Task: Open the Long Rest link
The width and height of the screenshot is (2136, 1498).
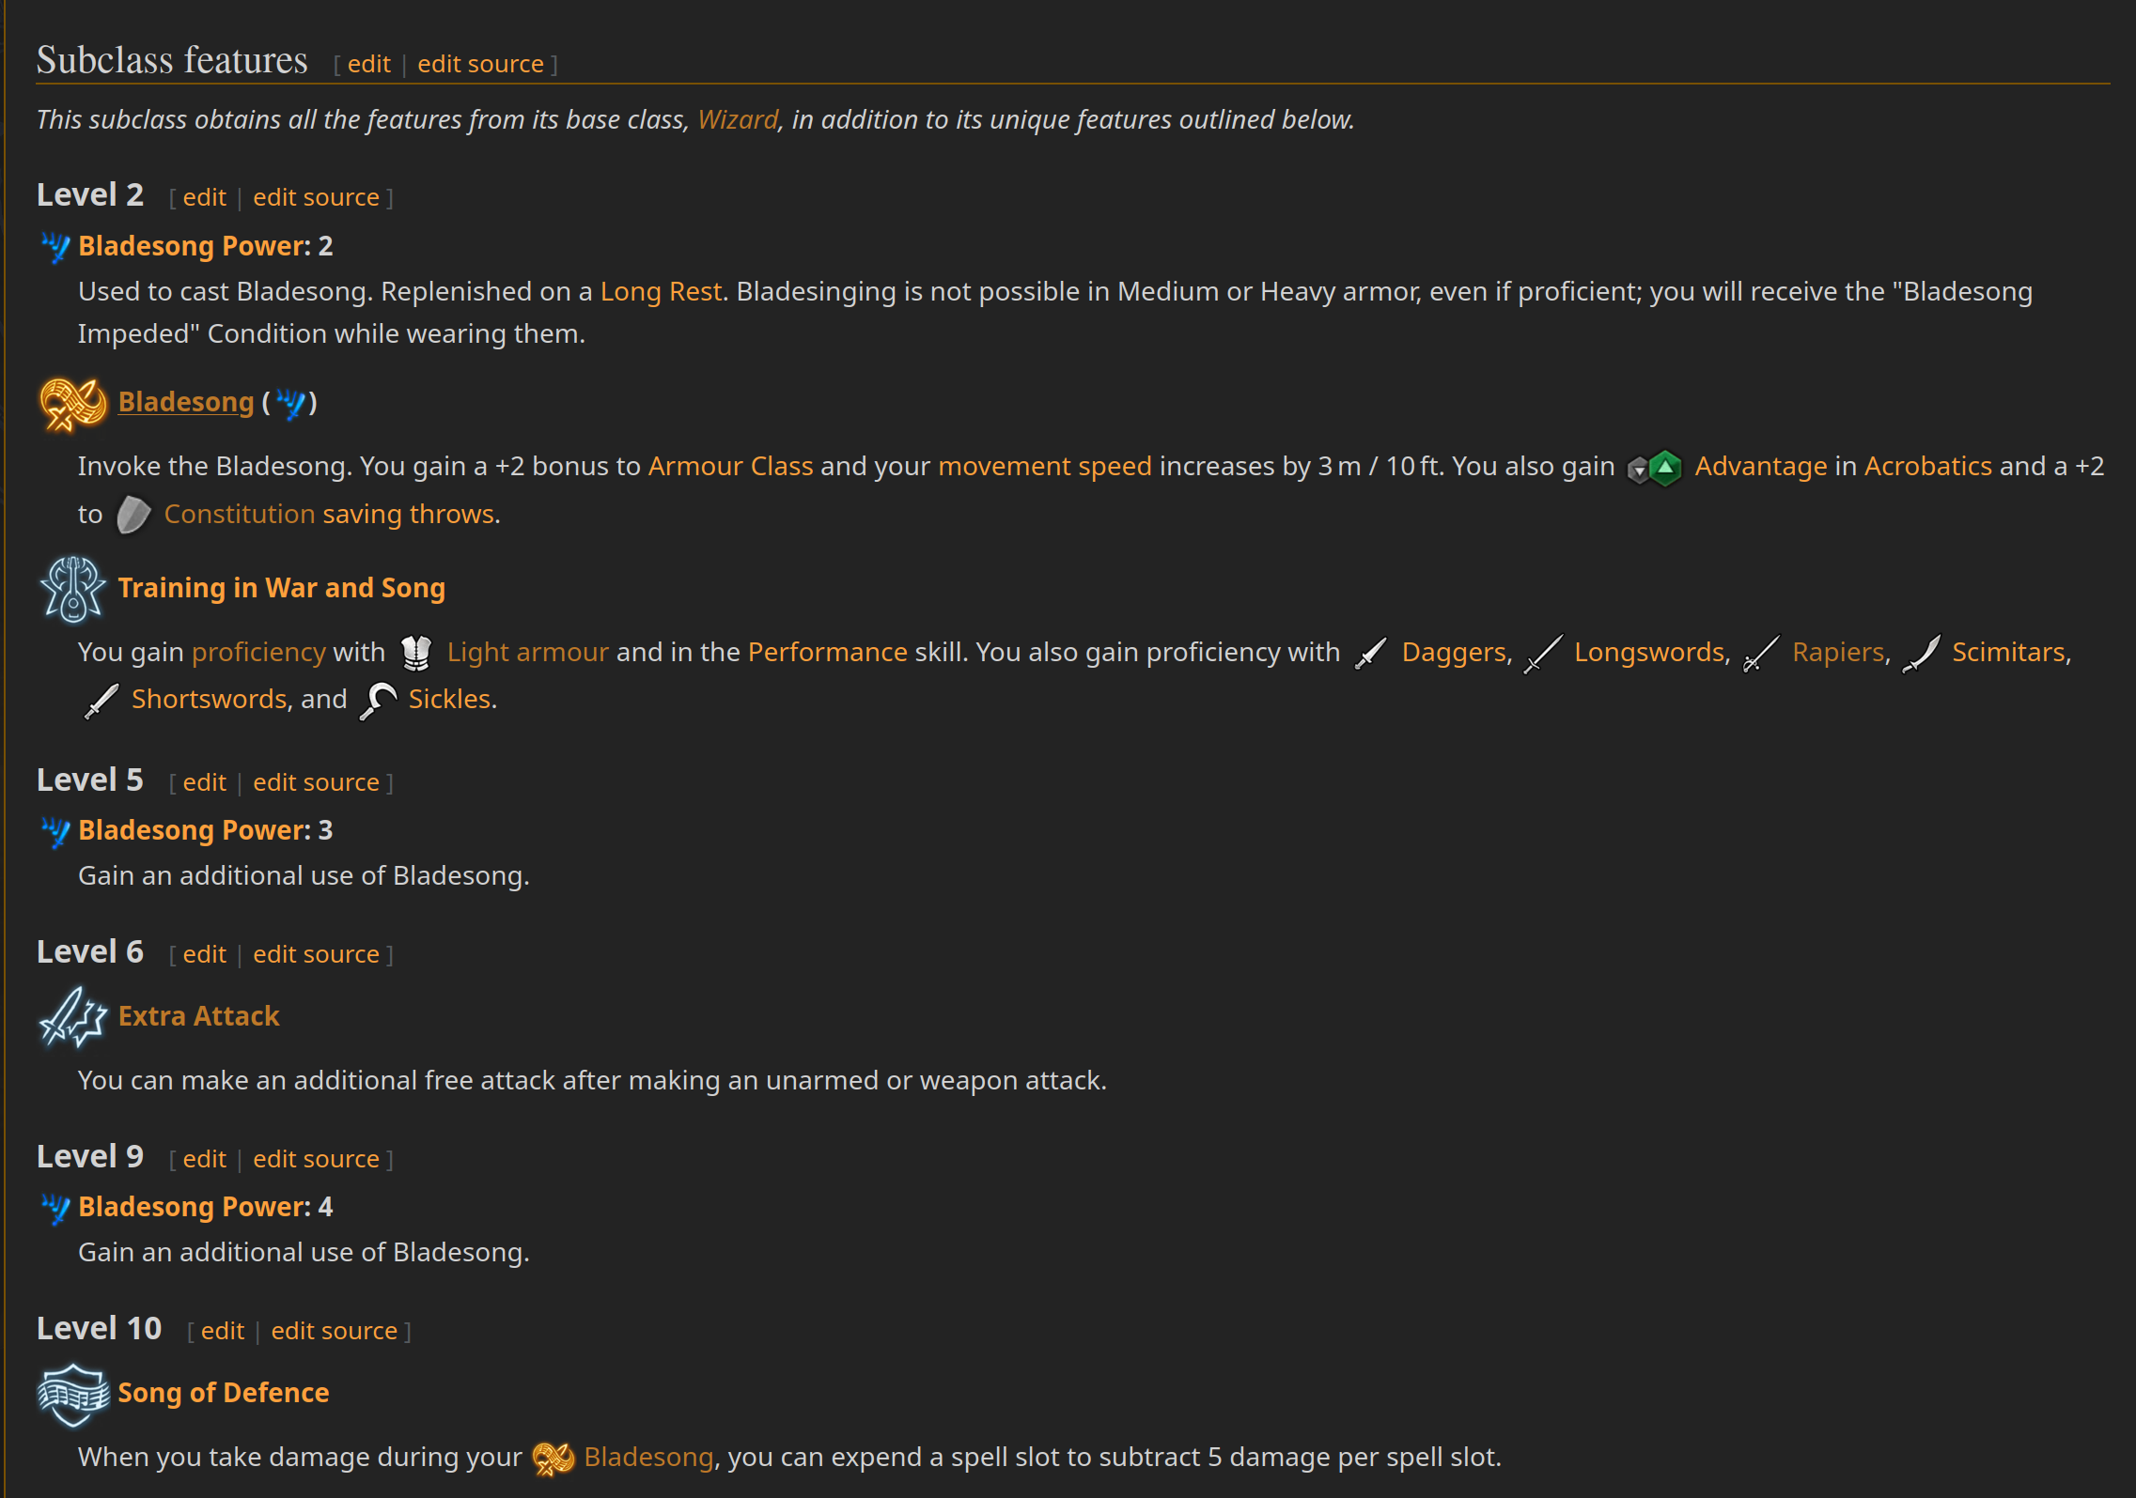Action: (x=661, y=291)
